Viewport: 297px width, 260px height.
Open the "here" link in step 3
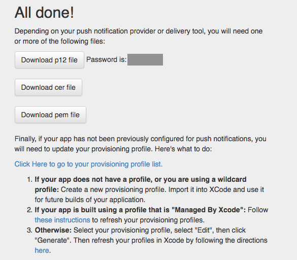click(x=42, y=250)
